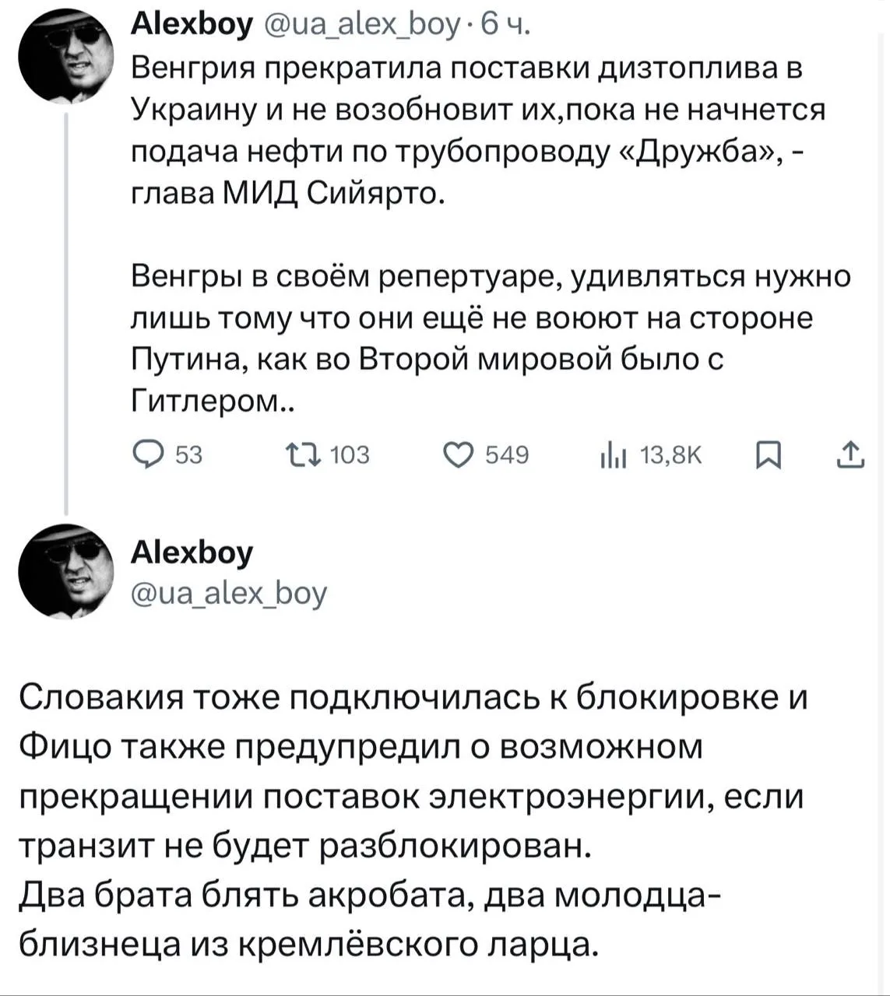Click the reply speech bubble icon
The image size is (890, 996).
coord(146,454)
